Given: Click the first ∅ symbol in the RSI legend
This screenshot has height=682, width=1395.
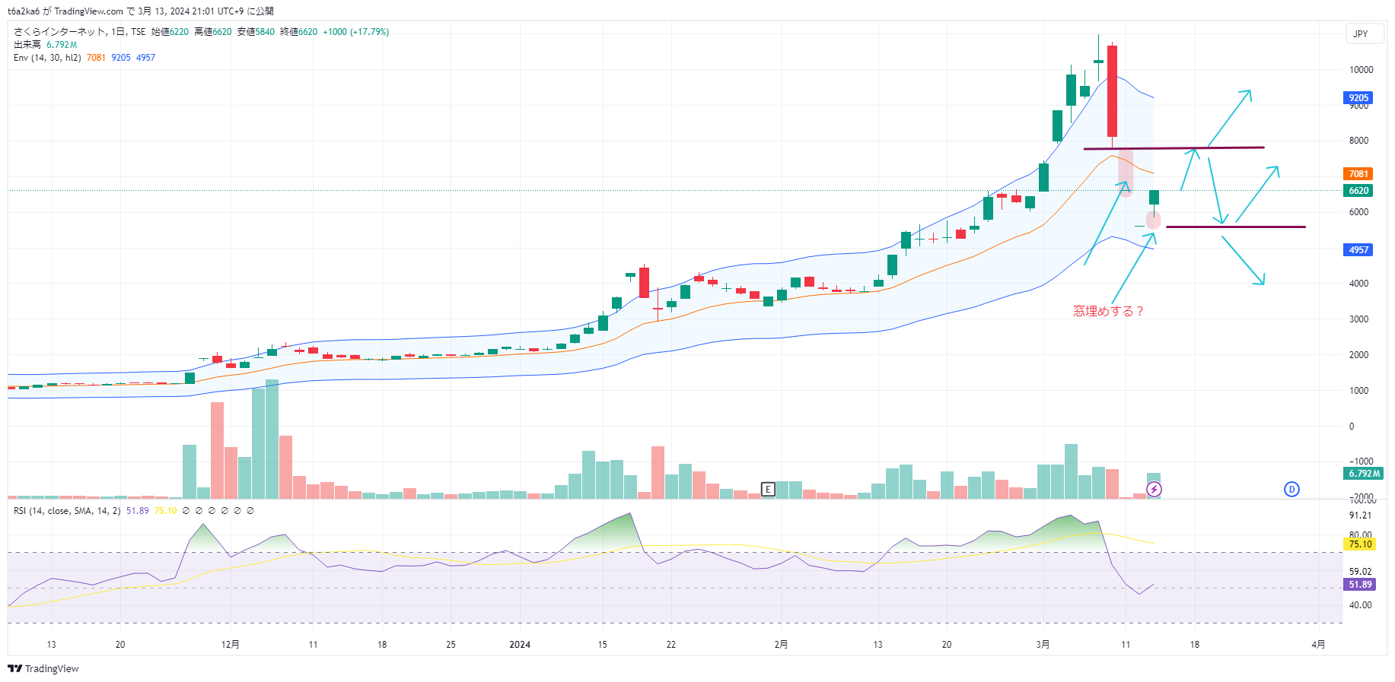Looking at the screenshot, I should click(x=186, y=511).
